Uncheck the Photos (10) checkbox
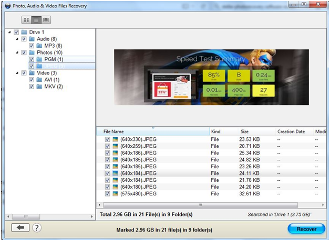The height and width of the screenshot is (241, 330). [x=24, y=52]
